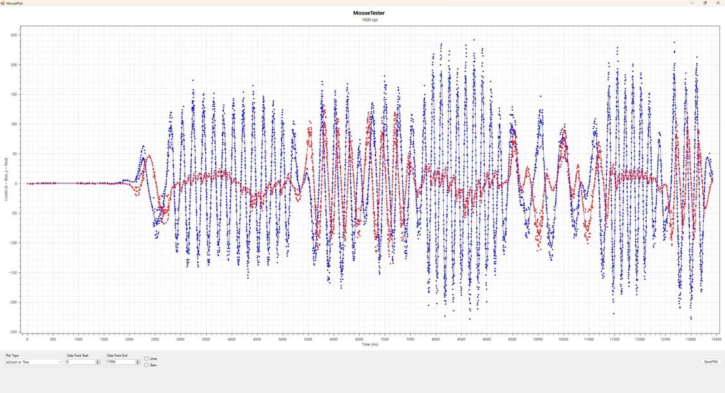Tick the Stem checkbox
The width and height of the screenshot is (725, 393).
point(146,365)
